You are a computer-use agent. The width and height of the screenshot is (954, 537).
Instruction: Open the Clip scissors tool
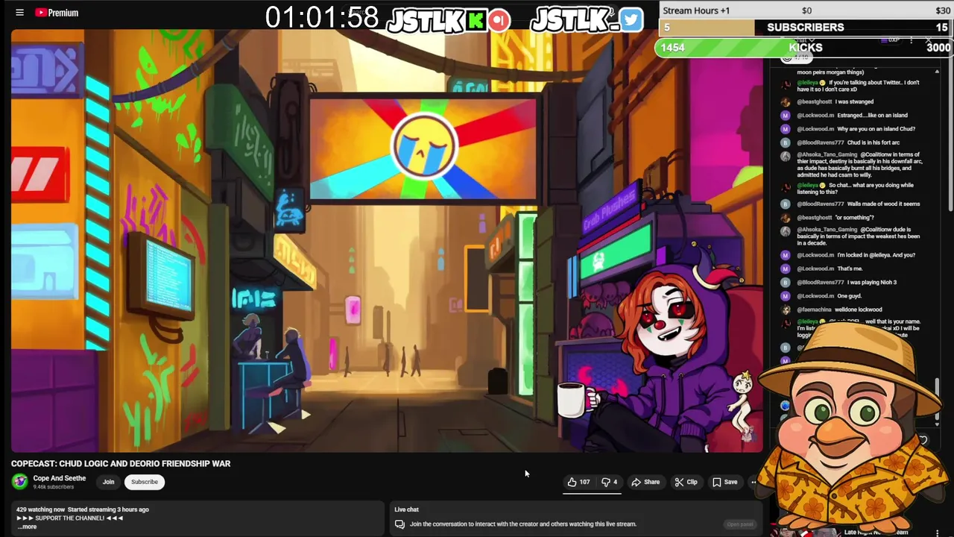[x=686, y=482]
